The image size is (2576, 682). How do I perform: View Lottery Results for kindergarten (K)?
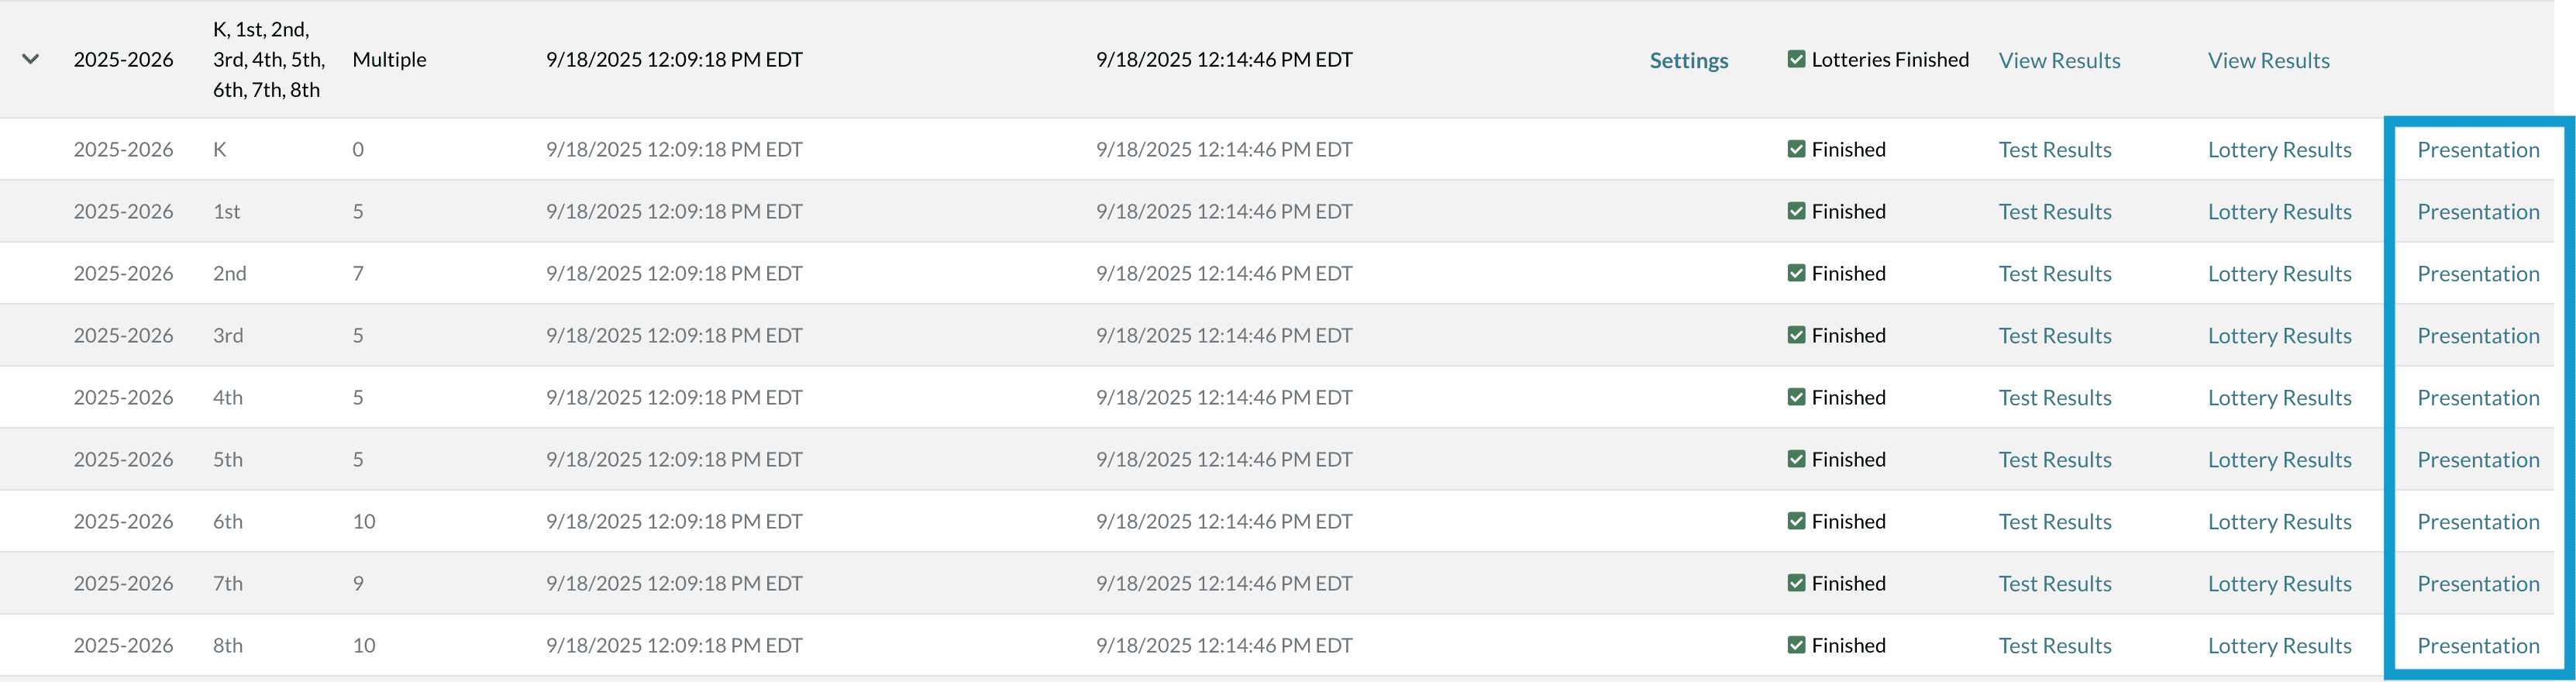click(2279, 149)
